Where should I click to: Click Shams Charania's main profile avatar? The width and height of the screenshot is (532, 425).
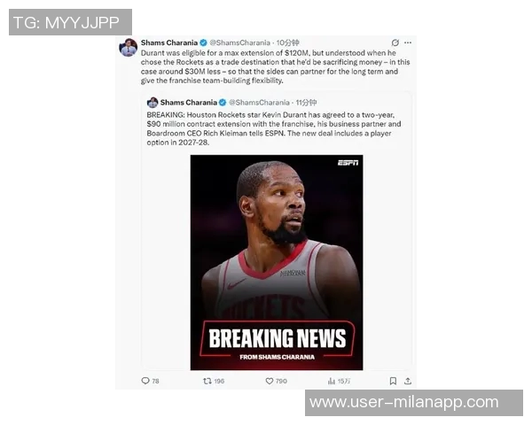tap(129, 48)
